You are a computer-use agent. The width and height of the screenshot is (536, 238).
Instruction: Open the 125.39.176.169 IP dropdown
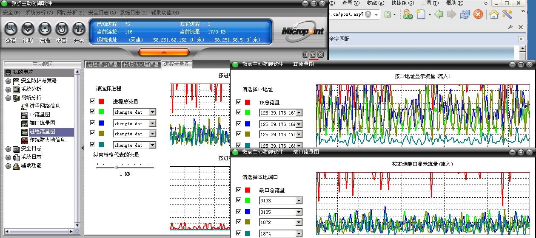[x=299, y=124]
